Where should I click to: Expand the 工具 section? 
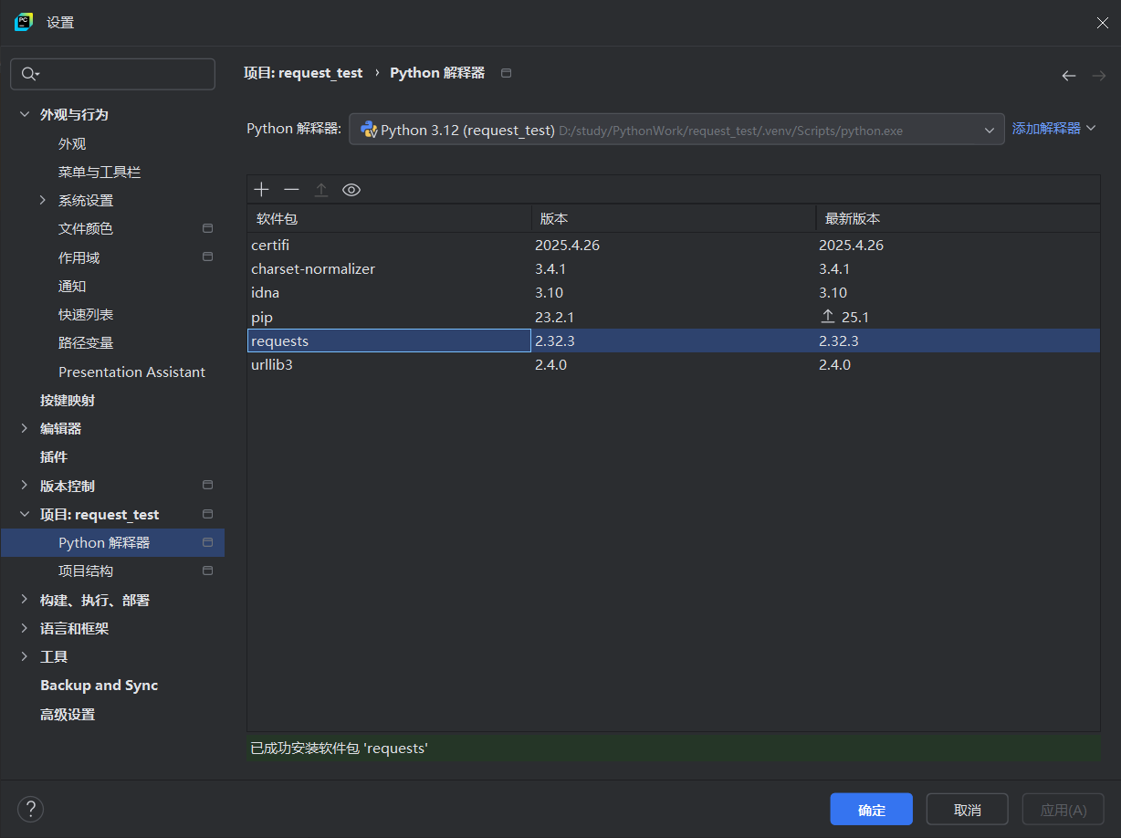(25, 656)
